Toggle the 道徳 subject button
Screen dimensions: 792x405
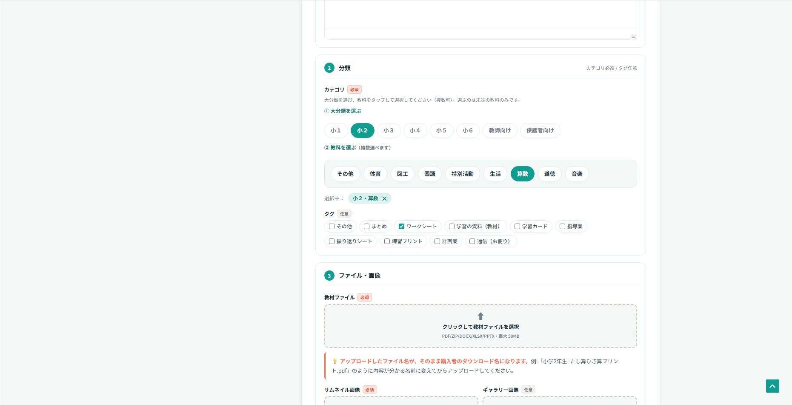coord(549,174)
